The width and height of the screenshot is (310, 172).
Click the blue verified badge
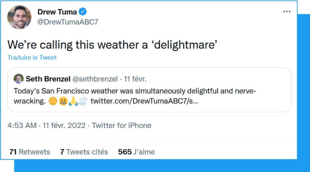pos(83,12)
